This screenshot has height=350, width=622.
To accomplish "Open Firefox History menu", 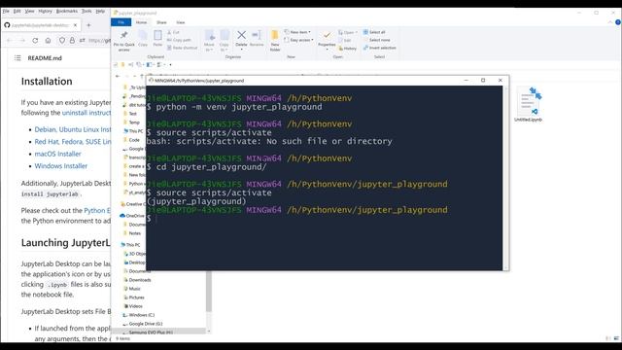I will click(46, 11).
